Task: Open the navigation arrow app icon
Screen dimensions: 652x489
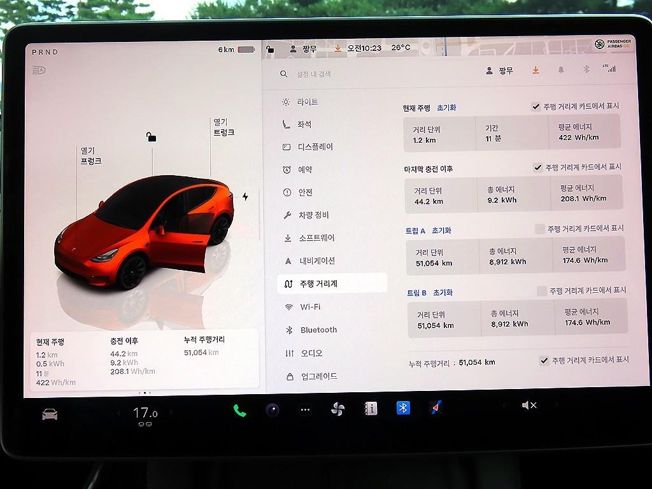Action: tap(436, 407)
